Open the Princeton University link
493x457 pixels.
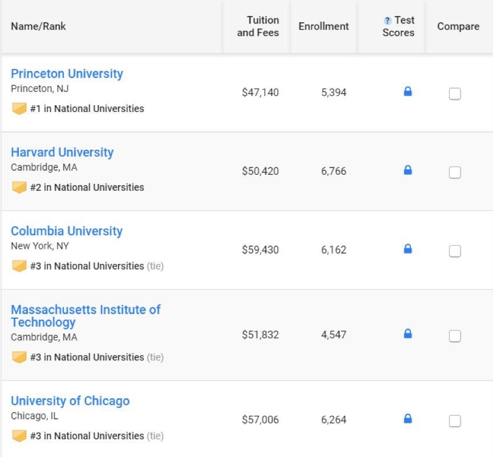click(67, 74)
